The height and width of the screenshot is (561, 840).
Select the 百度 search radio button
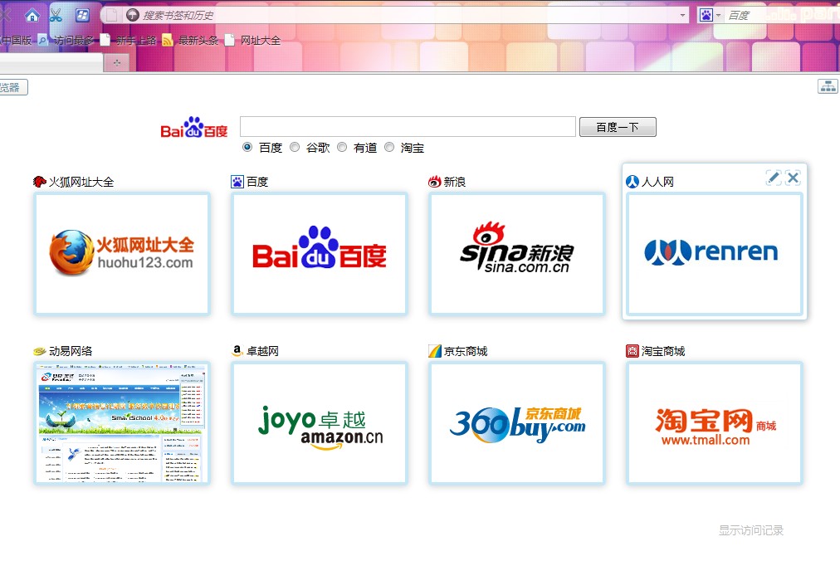point(247,147)
